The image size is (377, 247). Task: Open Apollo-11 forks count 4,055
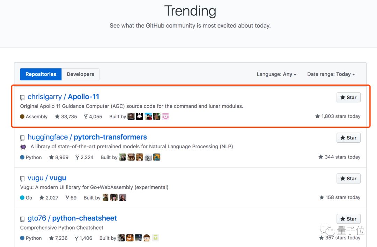93,117
